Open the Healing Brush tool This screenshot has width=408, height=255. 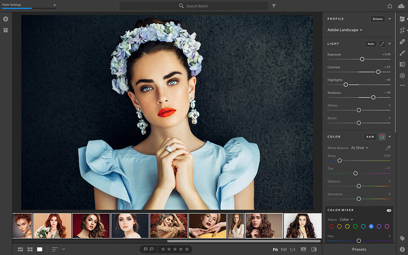tap(402, 42)
